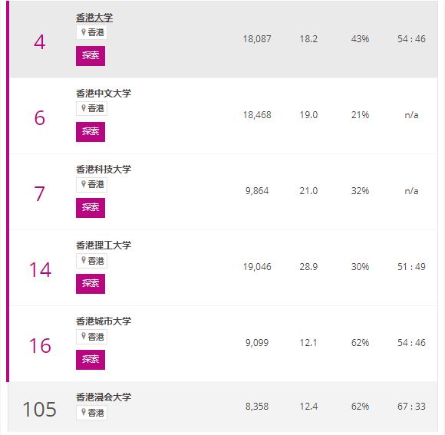Open the 香港浸会大学 link

point(104,397)
